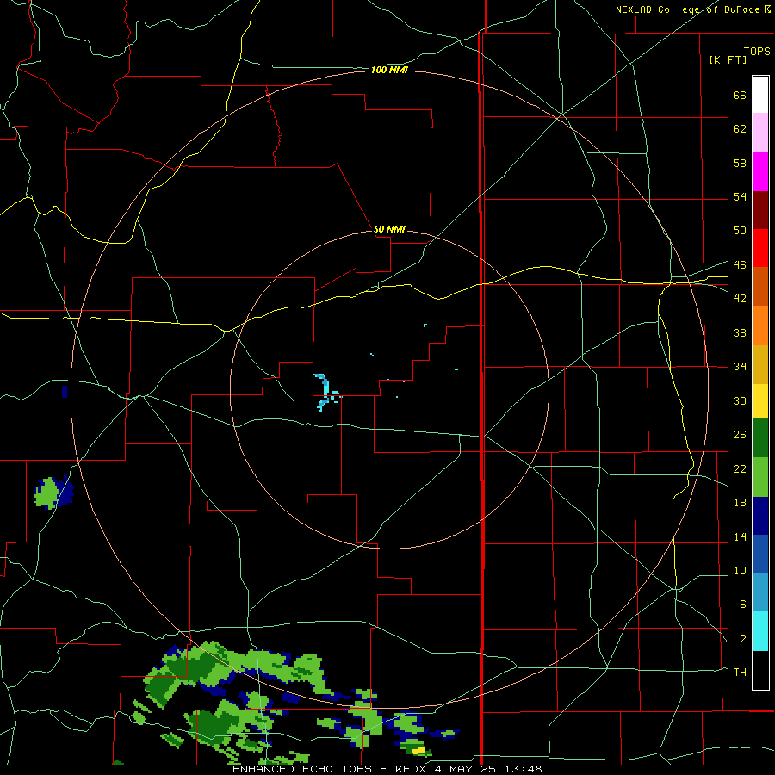Select the magenta legend color block
This screenshot has height=775, width=775.
point(760,171)
